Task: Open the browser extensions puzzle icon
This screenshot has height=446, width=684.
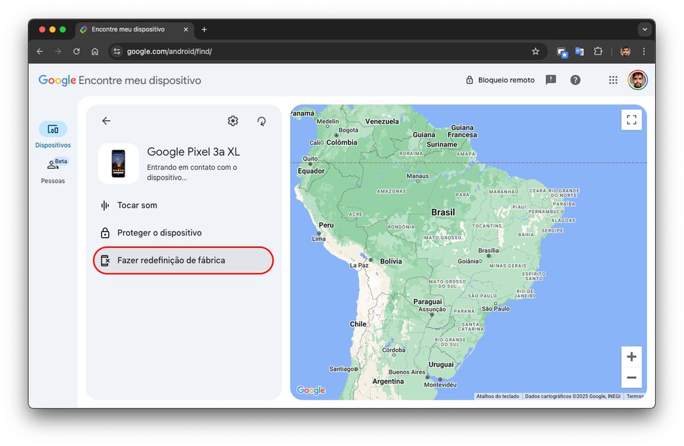Action: (x=598, y=51)
